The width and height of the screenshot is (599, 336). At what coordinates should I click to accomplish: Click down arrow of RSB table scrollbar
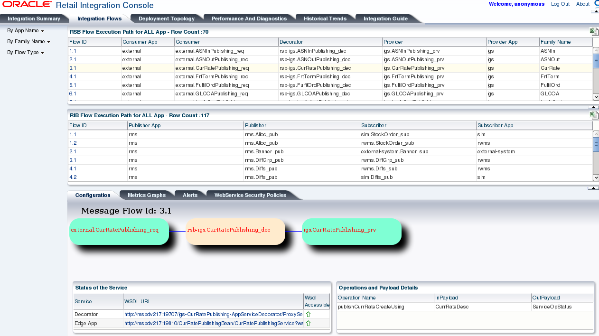point(596,97)
